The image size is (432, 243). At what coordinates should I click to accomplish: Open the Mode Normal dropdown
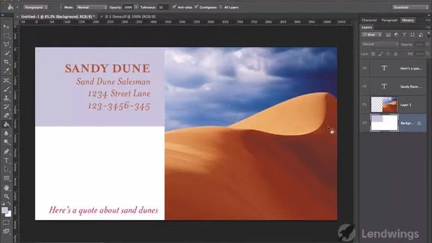click(92, 7)
